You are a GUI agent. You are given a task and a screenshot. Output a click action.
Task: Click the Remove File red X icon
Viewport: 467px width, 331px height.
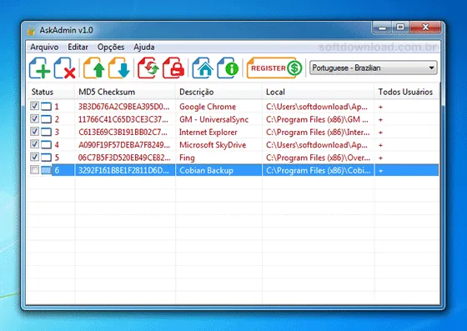click(x=64, y=68)
